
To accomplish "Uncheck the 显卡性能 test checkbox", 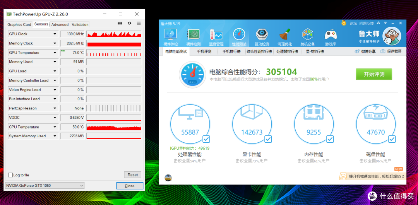I will pyautogui.click(x=268, y=139).
